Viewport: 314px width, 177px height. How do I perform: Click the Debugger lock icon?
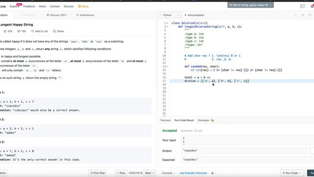pyautogui.click(x=212, y=120)
